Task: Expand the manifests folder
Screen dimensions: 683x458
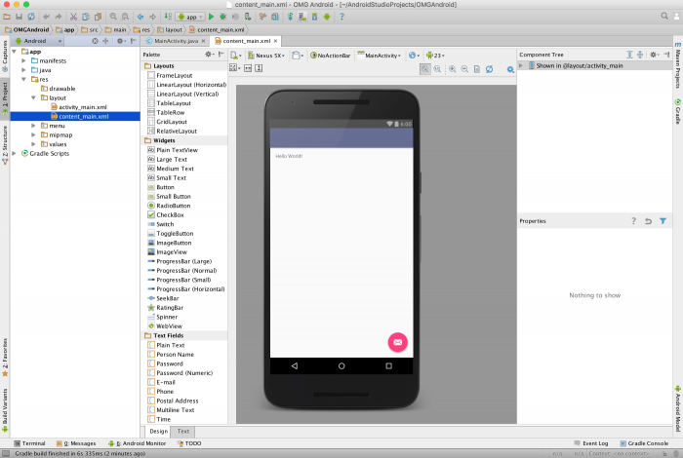Action: point(23,60)
